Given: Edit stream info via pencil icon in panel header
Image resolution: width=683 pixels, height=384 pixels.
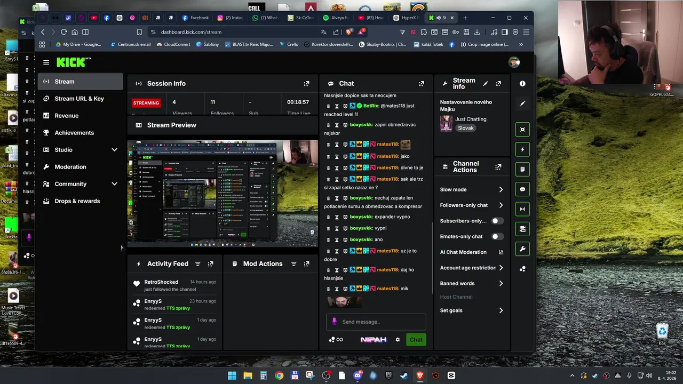Looking at the screenshot, I should tap(485, 84).
